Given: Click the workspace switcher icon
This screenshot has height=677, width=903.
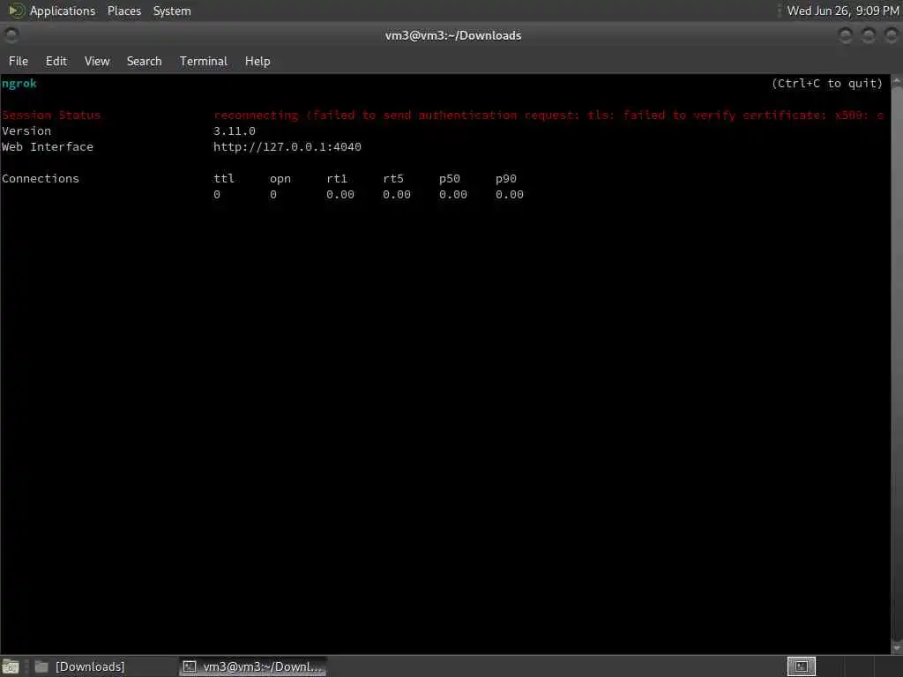Looking at the screenshot, I should pyautogui.click(x=801, y=666).
